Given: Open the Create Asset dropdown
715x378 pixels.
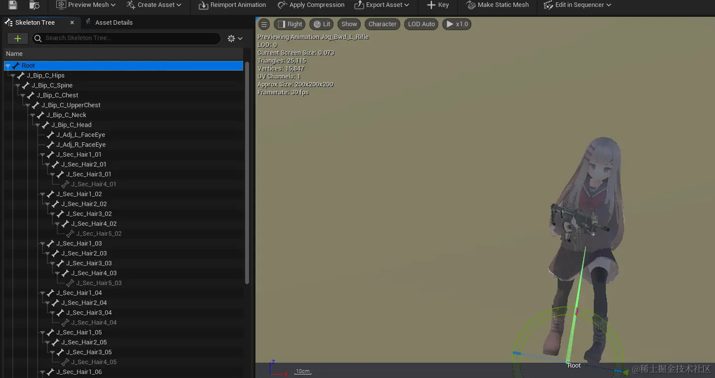Looking at the screenshot, I should (154, 5).
